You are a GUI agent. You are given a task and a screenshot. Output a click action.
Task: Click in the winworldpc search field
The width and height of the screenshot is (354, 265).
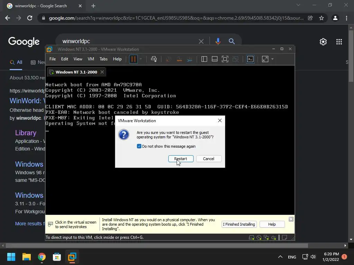click(x=129, y=41)
